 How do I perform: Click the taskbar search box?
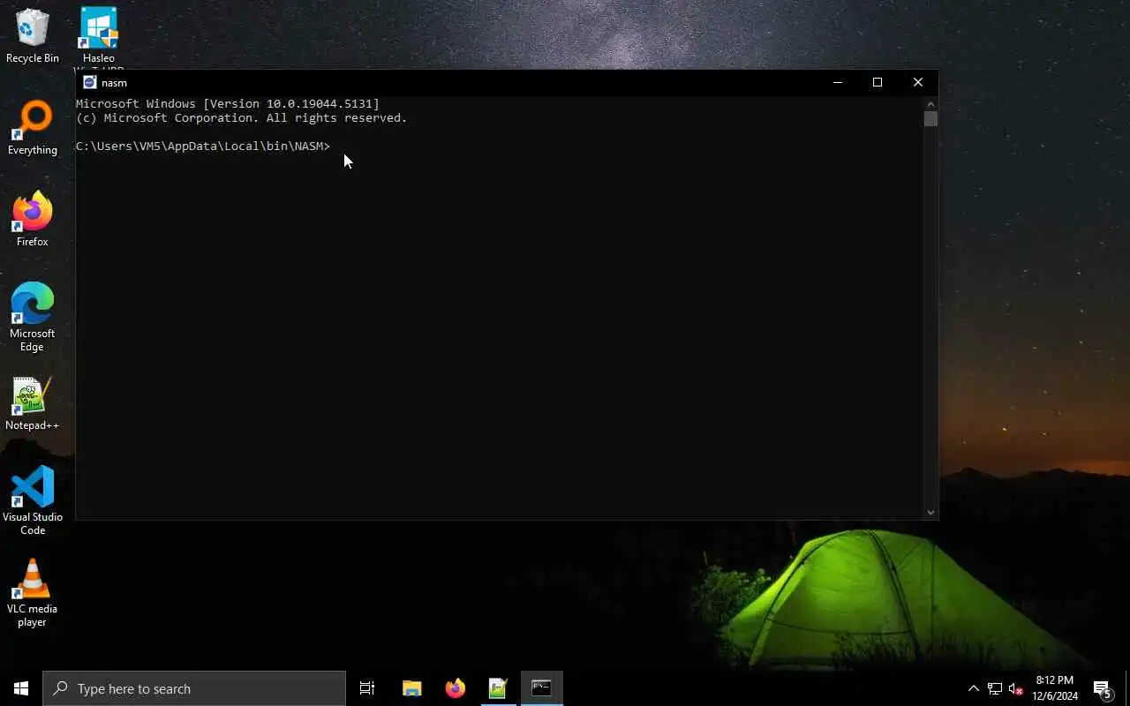tap(194, 688)
